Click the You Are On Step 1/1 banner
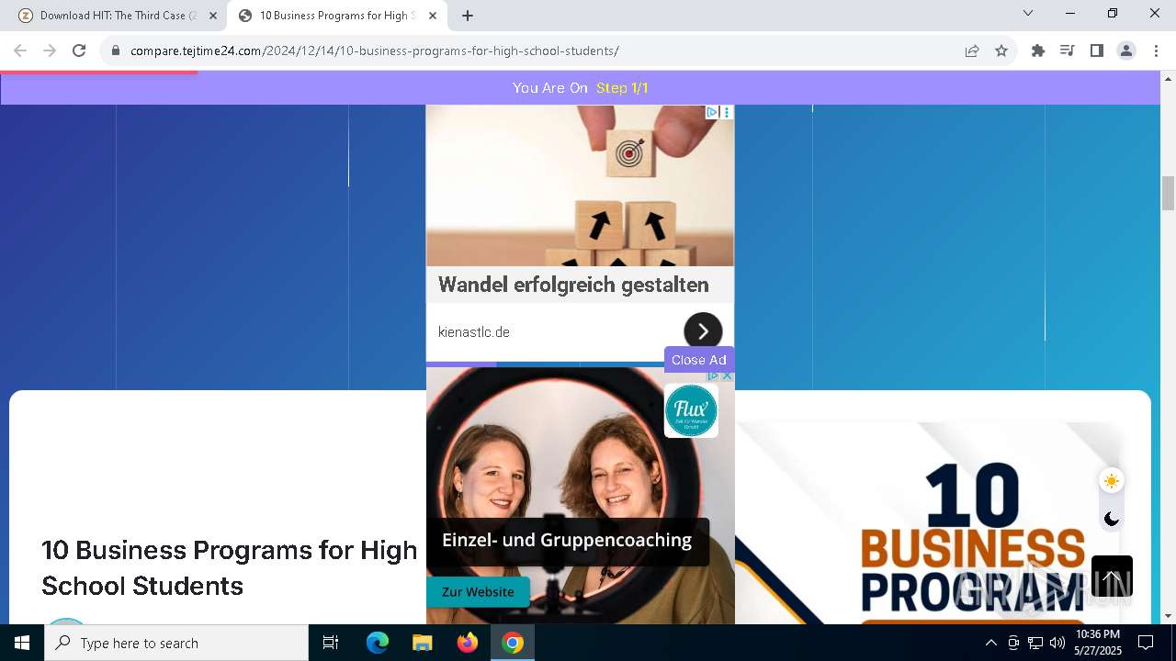Screen dimensions: 1176x661 [581, 88]
